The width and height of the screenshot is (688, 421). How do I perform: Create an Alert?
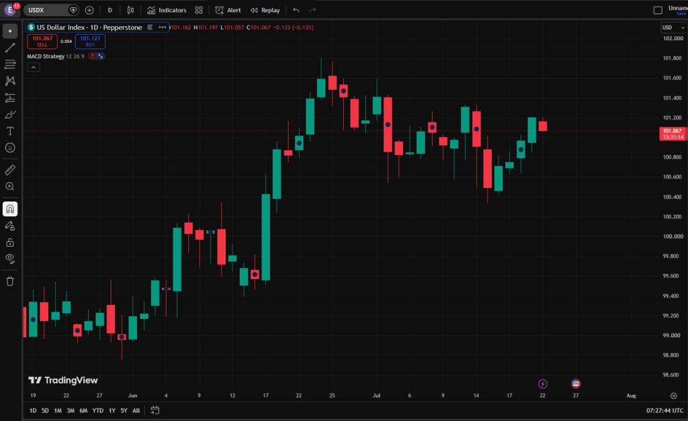pyautogui.click(x=228, y=10)
